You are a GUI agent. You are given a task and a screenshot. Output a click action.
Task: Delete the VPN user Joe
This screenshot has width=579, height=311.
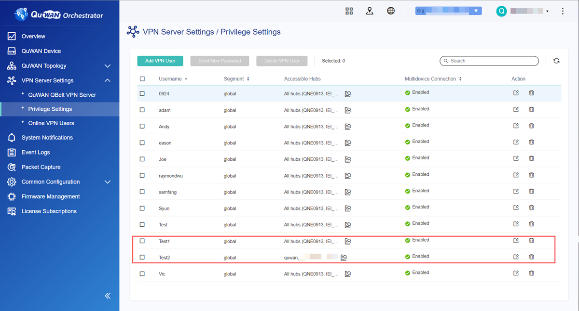click(x=531, y=158)
